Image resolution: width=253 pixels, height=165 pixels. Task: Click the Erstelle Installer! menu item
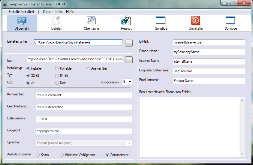(21, 12)
